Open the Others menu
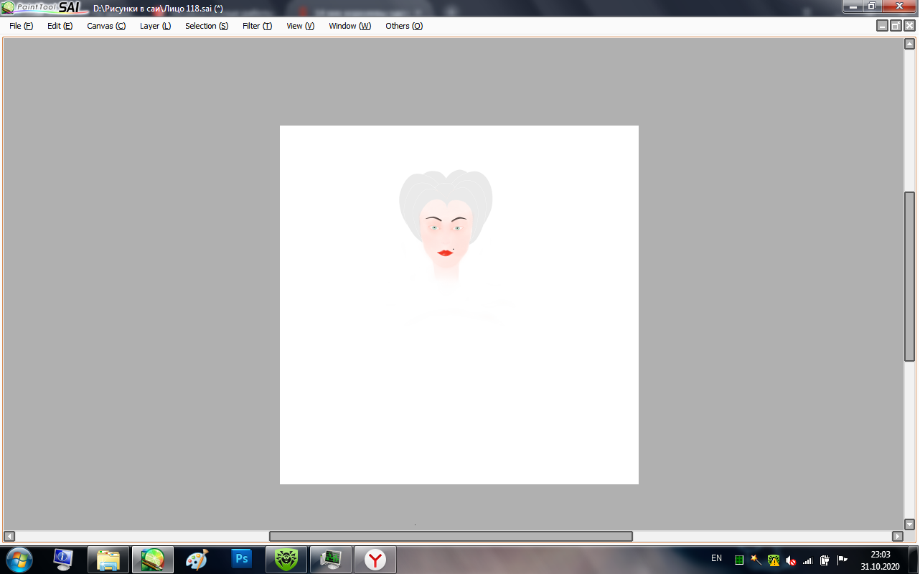 click(x=404, y=26)
